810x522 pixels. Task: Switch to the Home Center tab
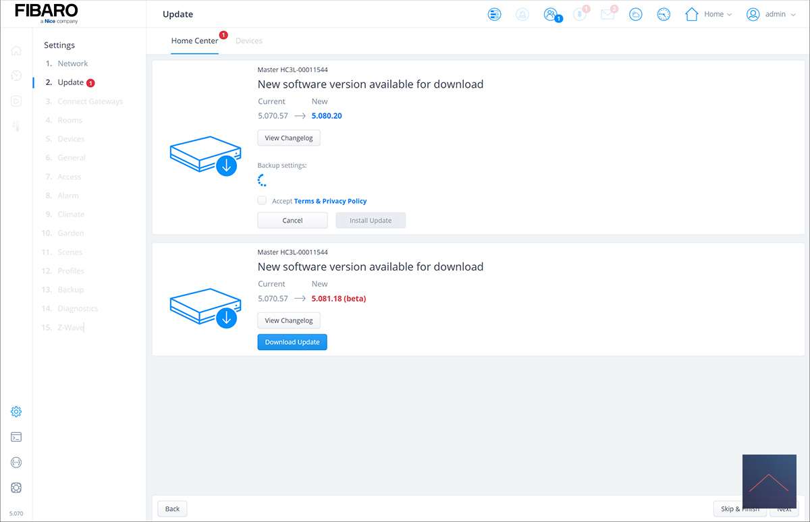pyautogui.click(x=194, y=41)
